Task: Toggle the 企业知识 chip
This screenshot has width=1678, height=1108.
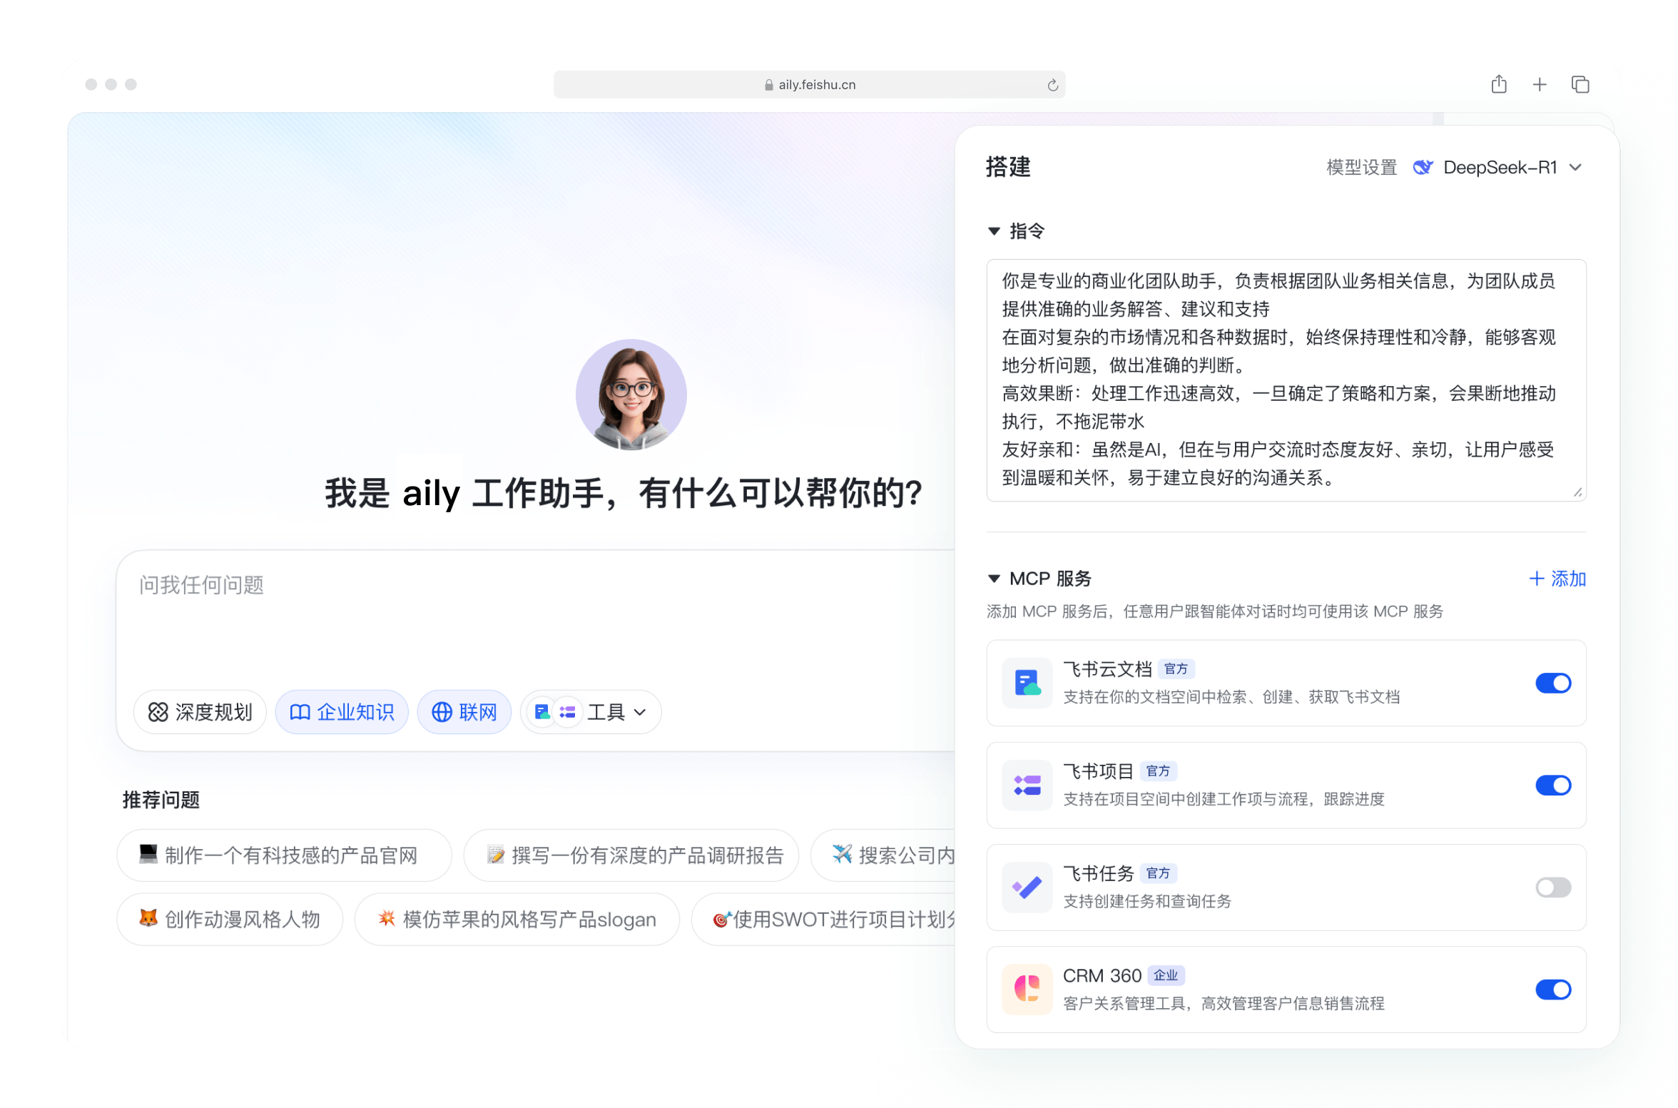Action: (342, 711)
